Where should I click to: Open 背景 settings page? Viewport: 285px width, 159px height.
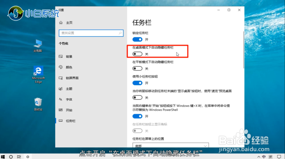[x=69, y=57]
